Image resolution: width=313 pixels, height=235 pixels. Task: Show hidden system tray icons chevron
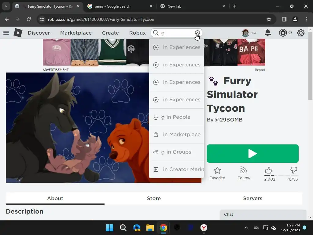pos(246,228)
